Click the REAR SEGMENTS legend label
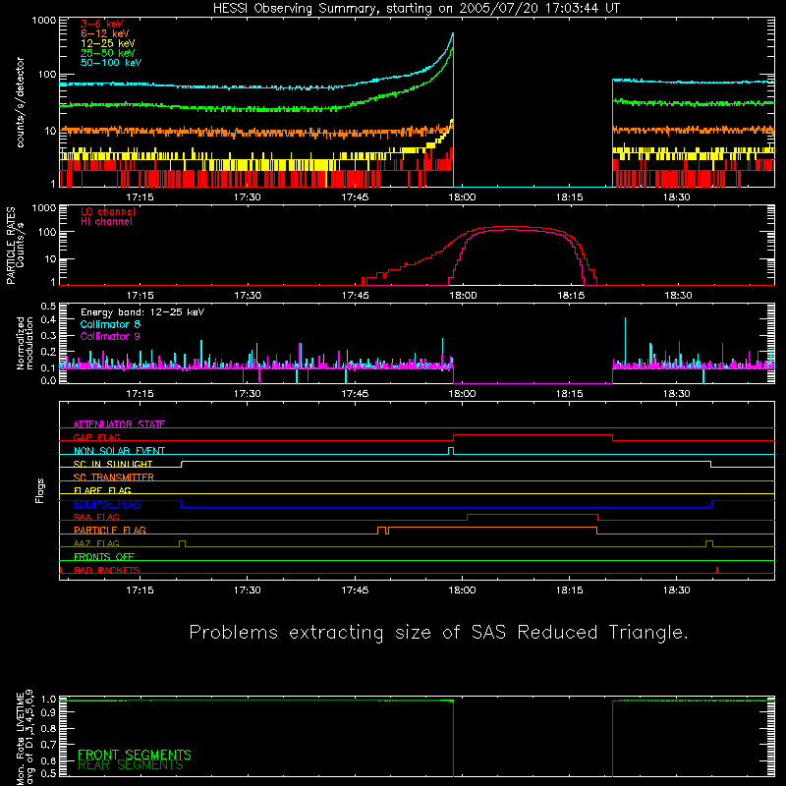Screen dimensions: 786x786 (131, 765)
